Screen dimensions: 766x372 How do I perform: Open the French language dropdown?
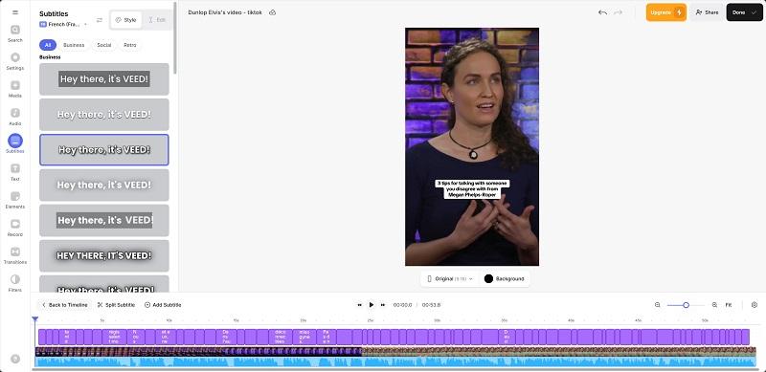point(63,25)
